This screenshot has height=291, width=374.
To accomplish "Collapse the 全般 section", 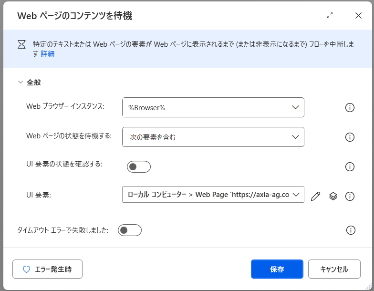I will [21, 82].
